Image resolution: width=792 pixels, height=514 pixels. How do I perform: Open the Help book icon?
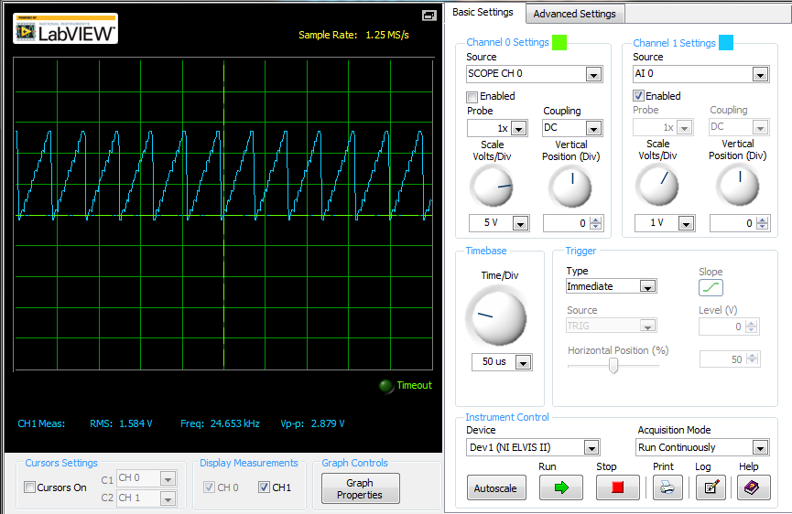(x=749, y=487)
